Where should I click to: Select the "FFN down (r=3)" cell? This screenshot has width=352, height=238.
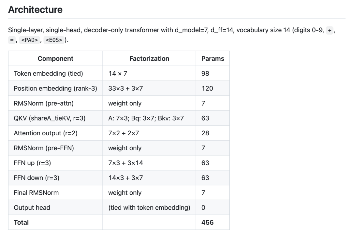click(x=36, y=178)
